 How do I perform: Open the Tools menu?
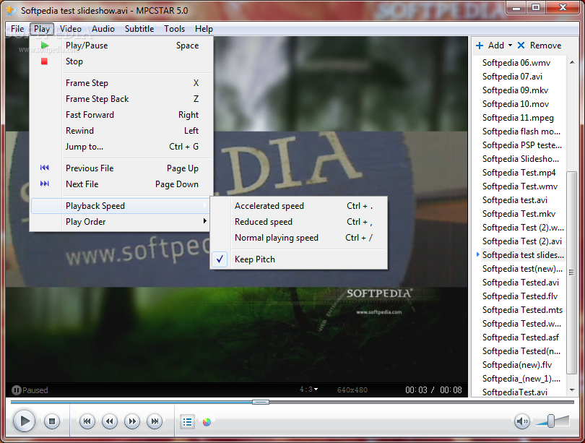pyautogui.click(x=174, y=29)
